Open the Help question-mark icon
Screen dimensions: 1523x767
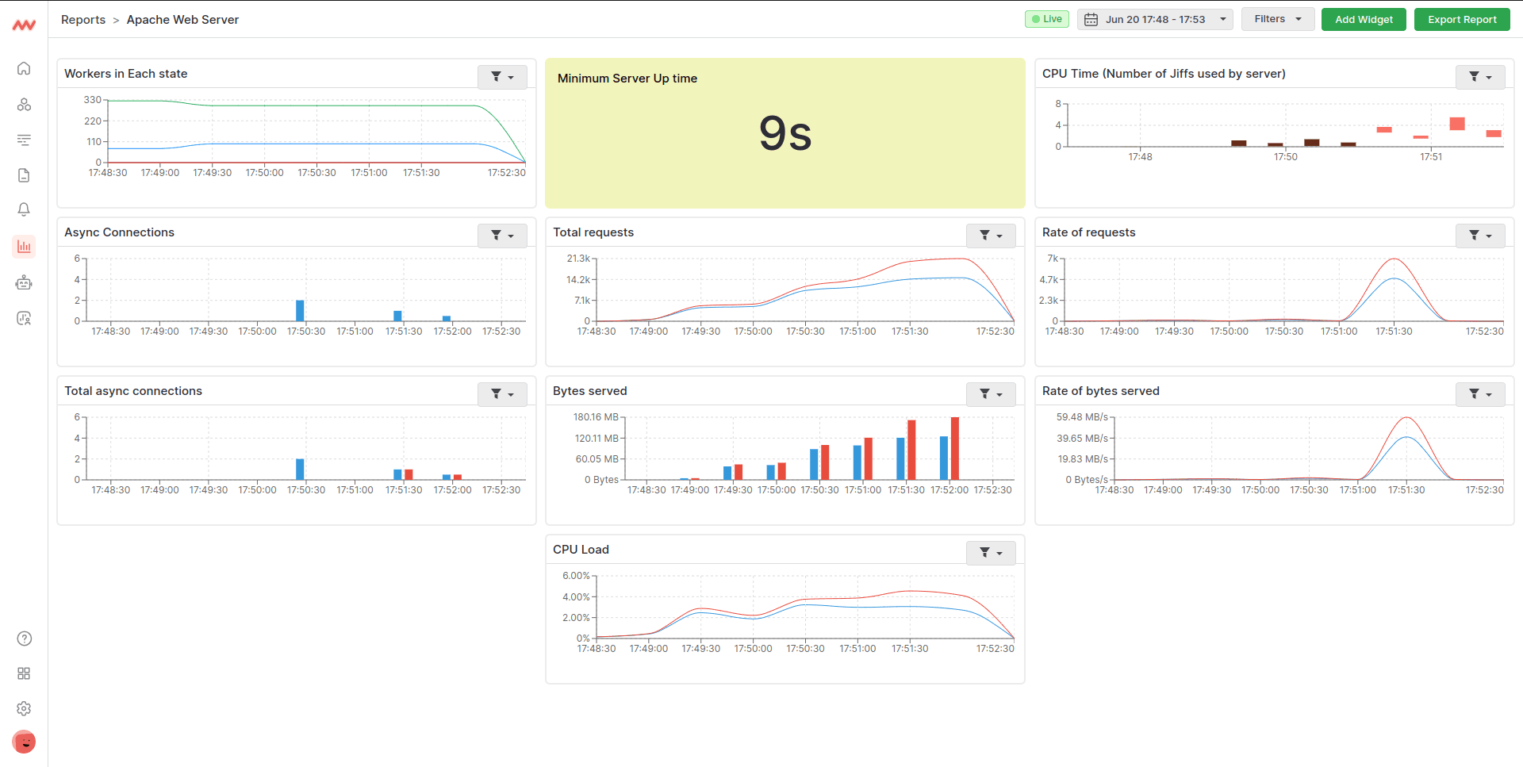tap(24, 638)
